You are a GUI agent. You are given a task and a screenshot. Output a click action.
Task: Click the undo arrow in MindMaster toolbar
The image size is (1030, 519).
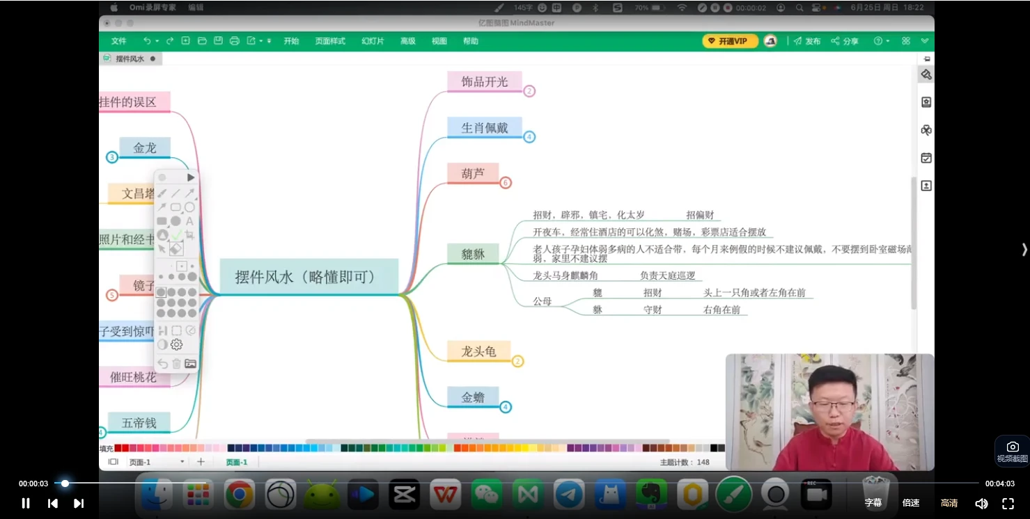147,41
